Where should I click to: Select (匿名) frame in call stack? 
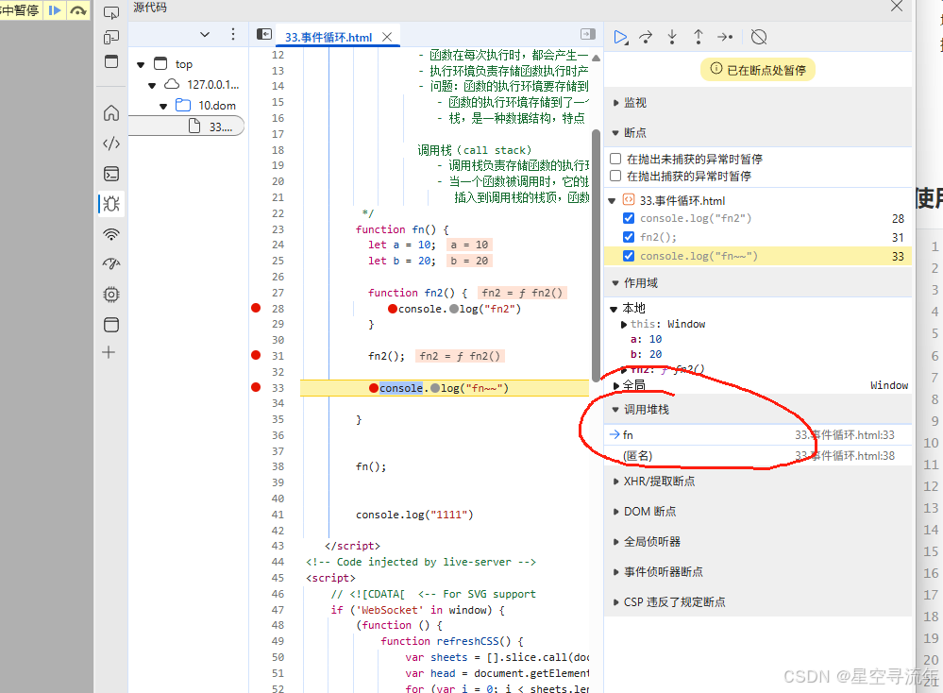coord(758,456)
